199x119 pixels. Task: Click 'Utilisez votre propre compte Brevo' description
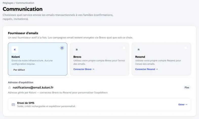99,62
